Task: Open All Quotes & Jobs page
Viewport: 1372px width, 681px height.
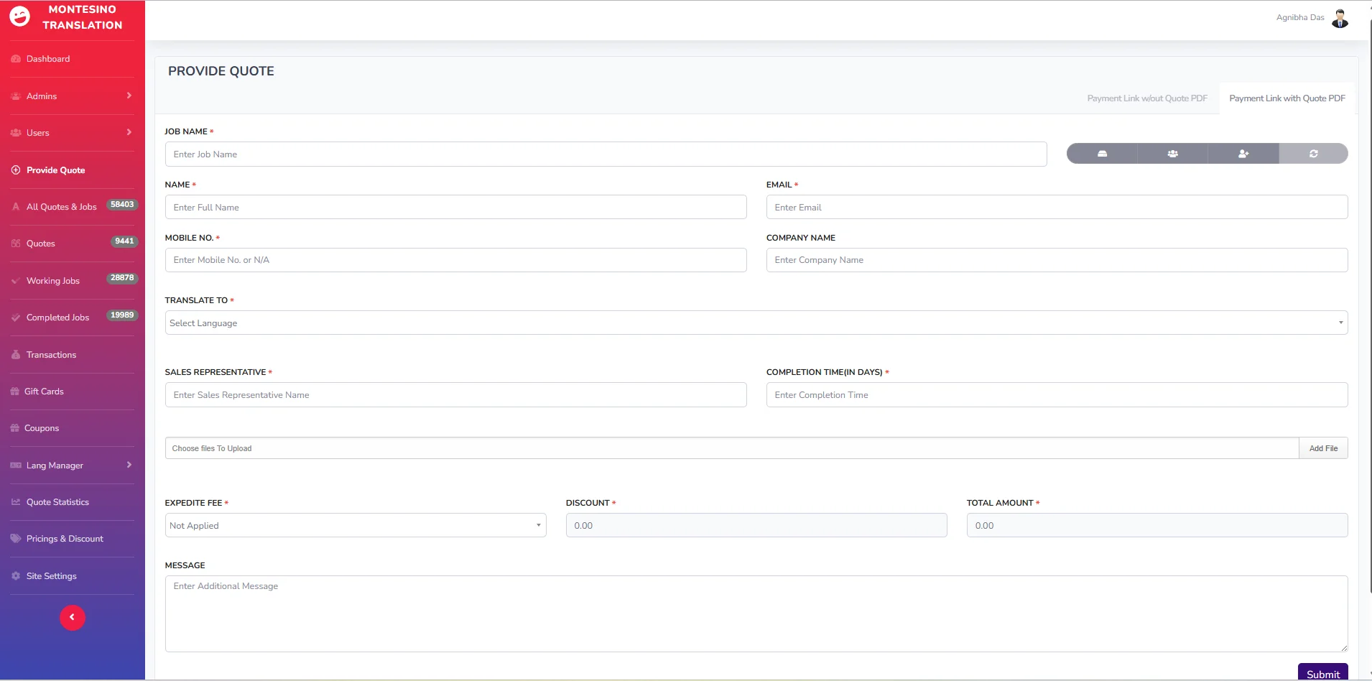Action: 62,207
